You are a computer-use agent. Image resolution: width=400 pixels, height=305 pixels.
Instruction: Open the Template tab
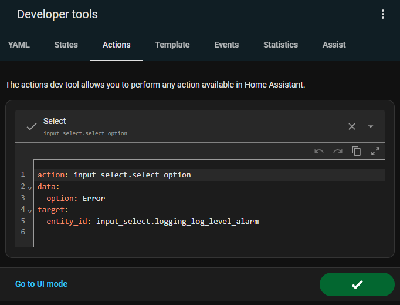[172, 45]
